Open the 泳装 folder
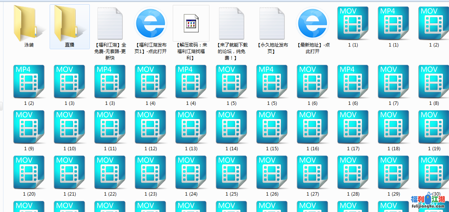This screenshot has height=212, width=449. (29, 24)
